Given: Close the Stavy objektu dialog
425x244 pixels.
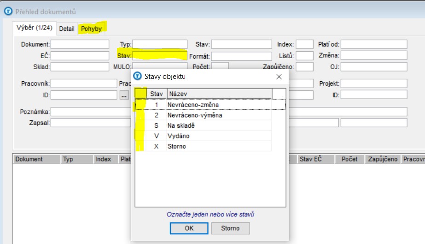Looking at the screenshot, I should point(279,77).
